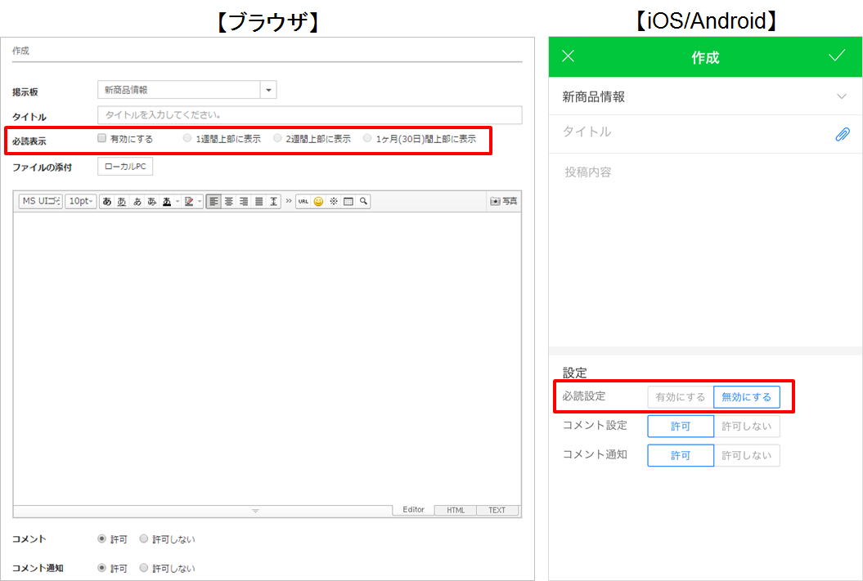863x581 pixels.
Task: Switch to the HTML editor tab
Action: (456, 510)
